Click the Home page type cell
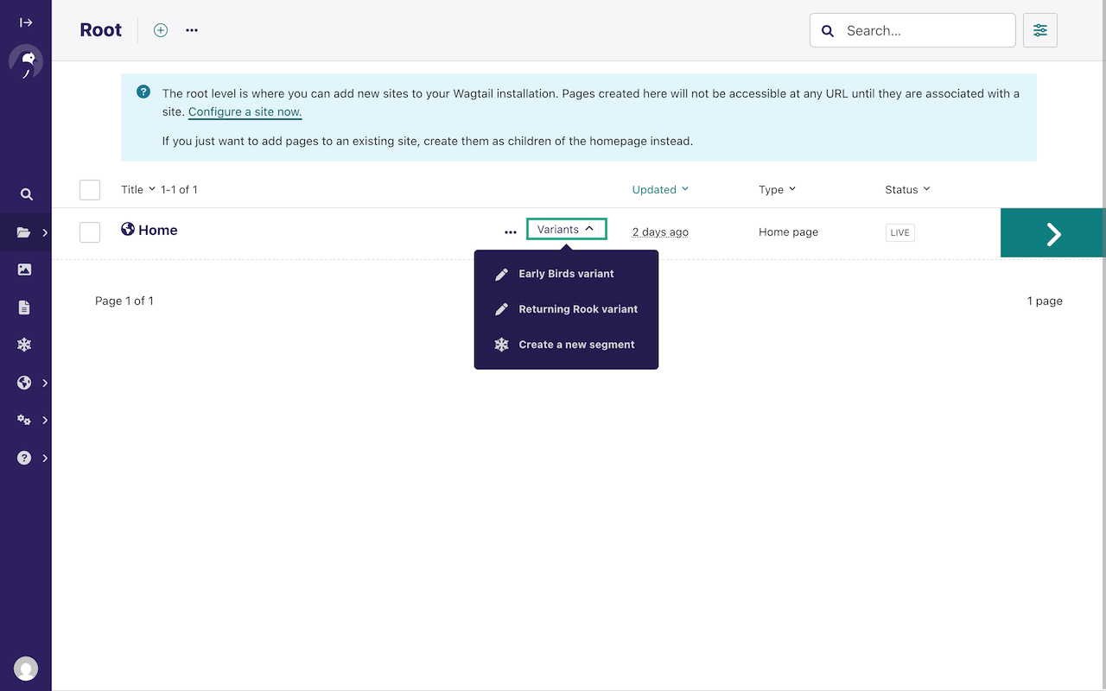The height and width of the screenshot is (691, 1106). [x=788, y=231]
